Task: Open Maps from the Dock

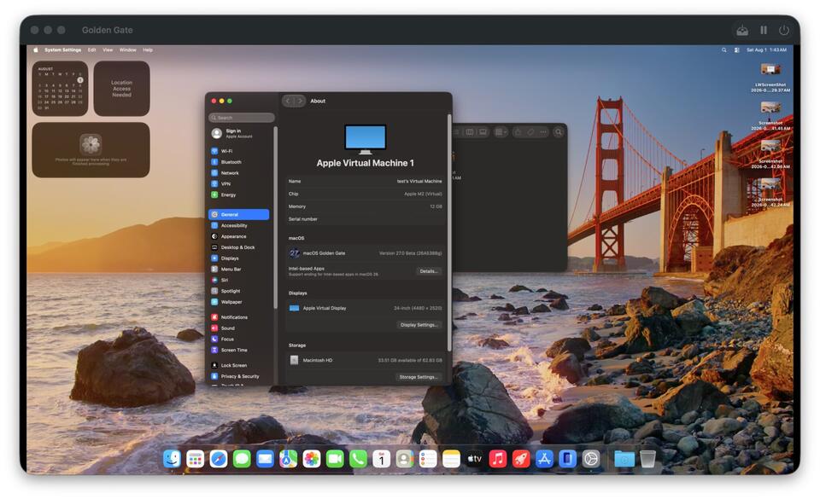Action: tap(288, 459)
